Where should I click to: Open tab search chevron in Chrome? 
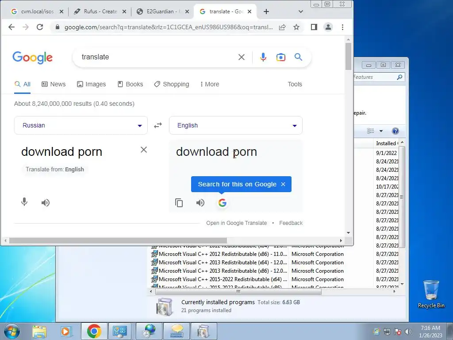301,12
